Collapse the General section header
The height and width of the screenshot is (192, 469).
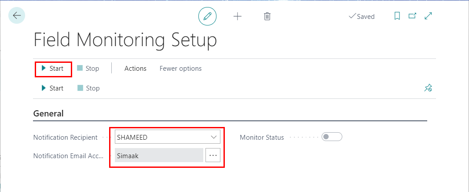click(x=48, y=113)
